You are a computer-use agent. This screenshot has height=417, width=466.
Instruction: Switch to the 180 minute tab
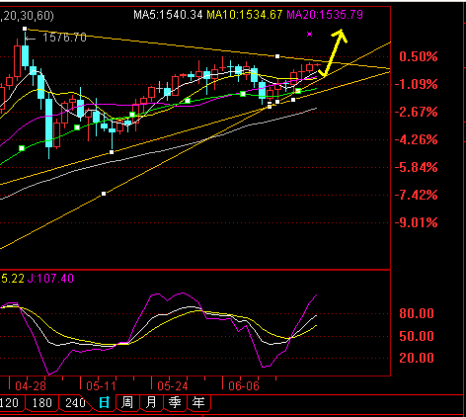[41, 403]
